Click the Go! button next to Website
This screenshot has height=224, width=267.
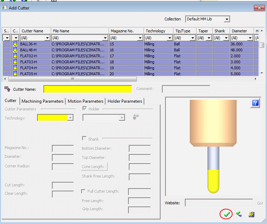pyautogui.click(x=260, y=203)
